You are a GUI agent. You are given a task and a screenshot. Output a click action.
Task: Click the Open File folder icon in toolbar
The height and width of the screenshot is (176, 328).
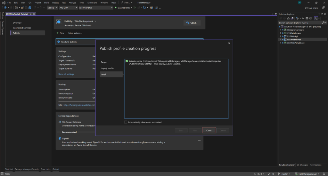point(22,8)
